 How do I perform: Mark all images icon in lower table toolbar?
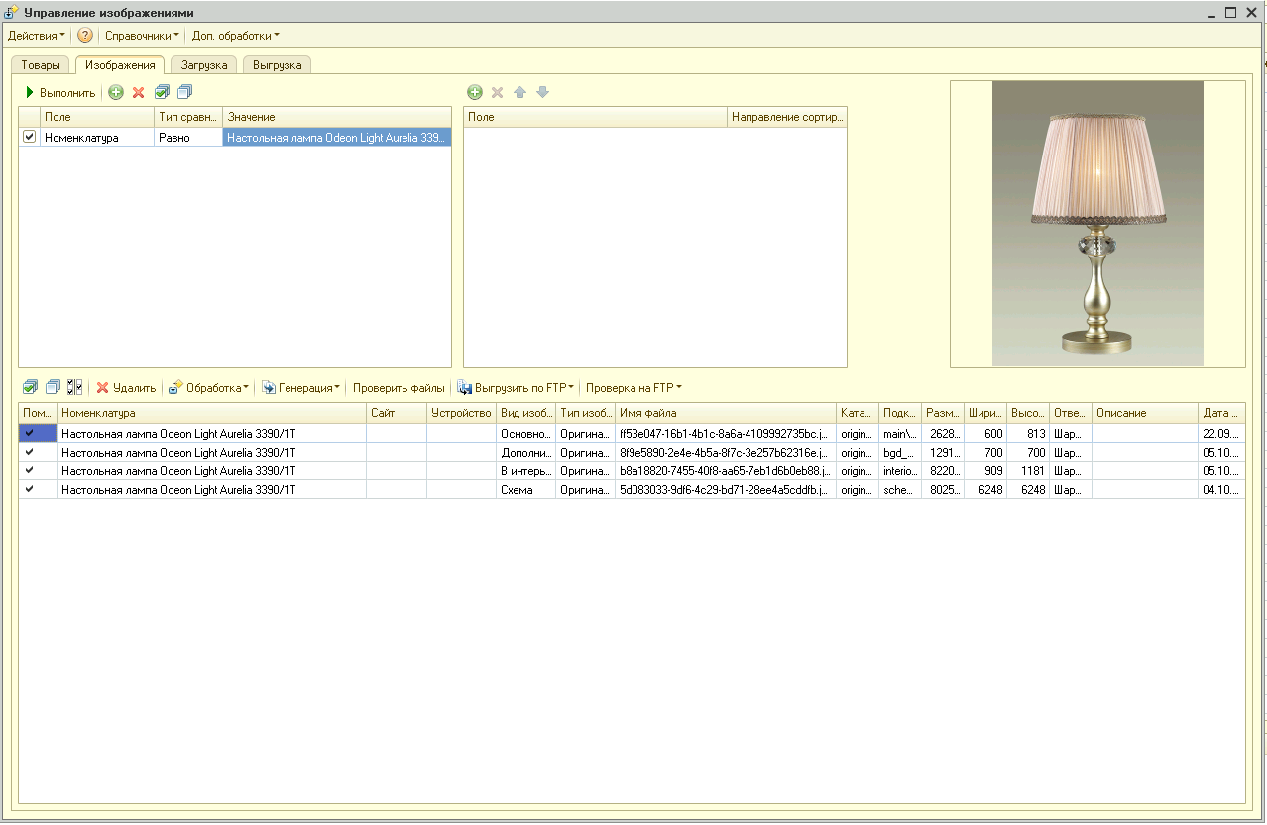(x=30, y=388)
